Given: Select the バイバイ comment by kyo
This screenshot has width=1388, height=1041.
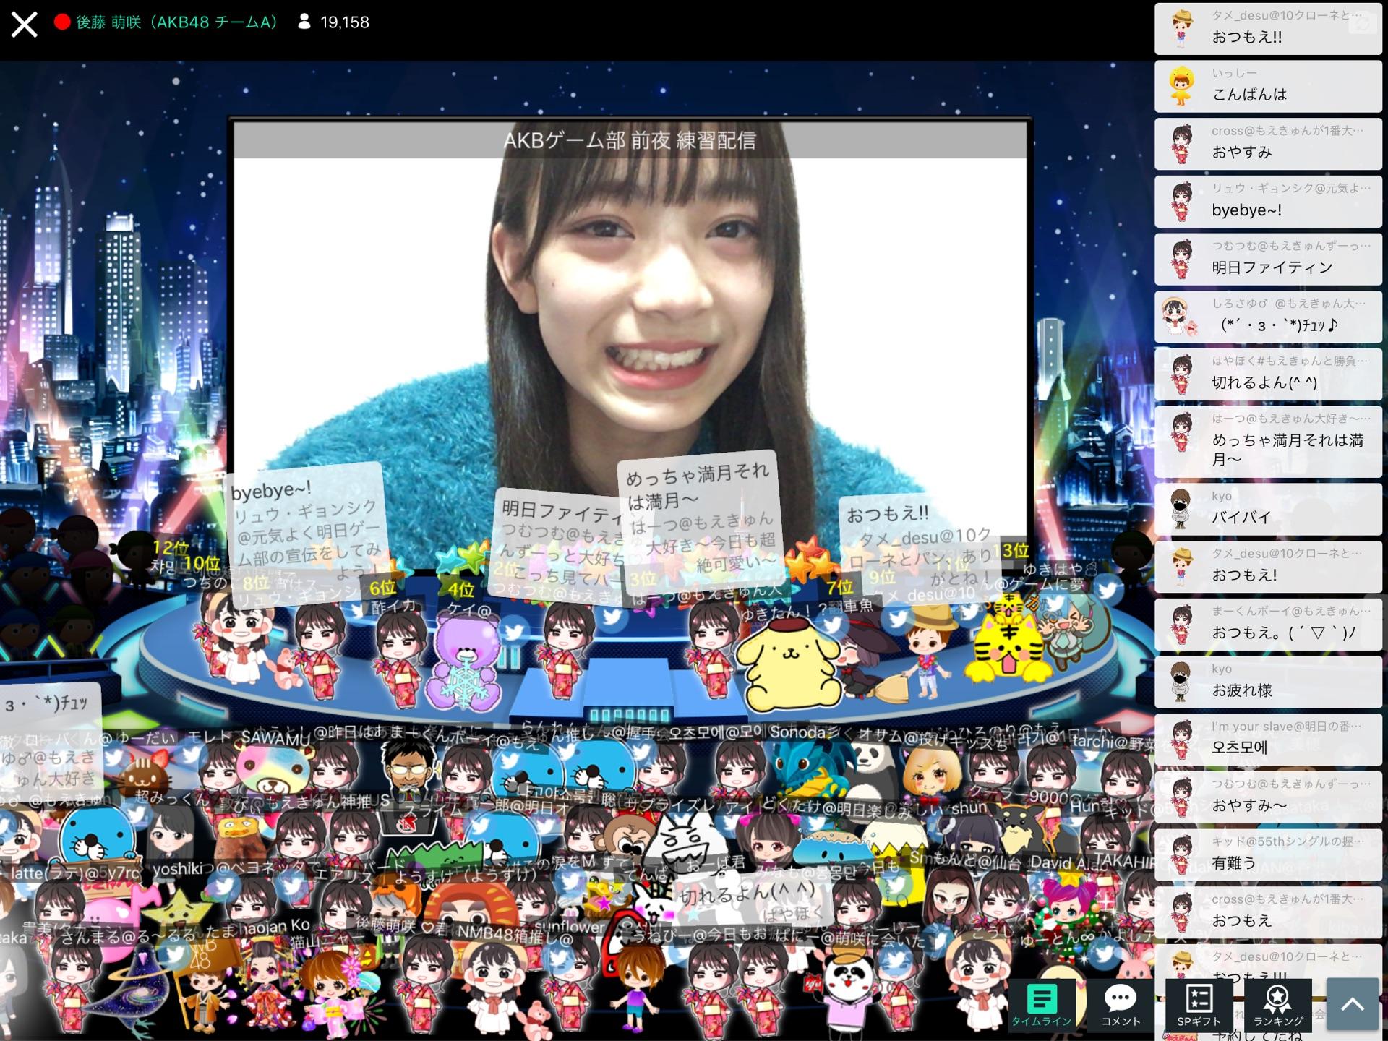Looking at the screenshot, I should (x=1268, y=509).
